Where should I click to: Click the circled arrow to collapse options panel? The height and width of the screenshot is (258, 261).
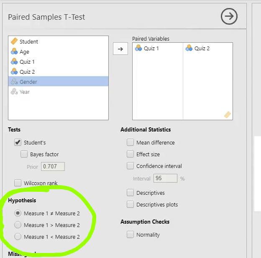[229, 16]
